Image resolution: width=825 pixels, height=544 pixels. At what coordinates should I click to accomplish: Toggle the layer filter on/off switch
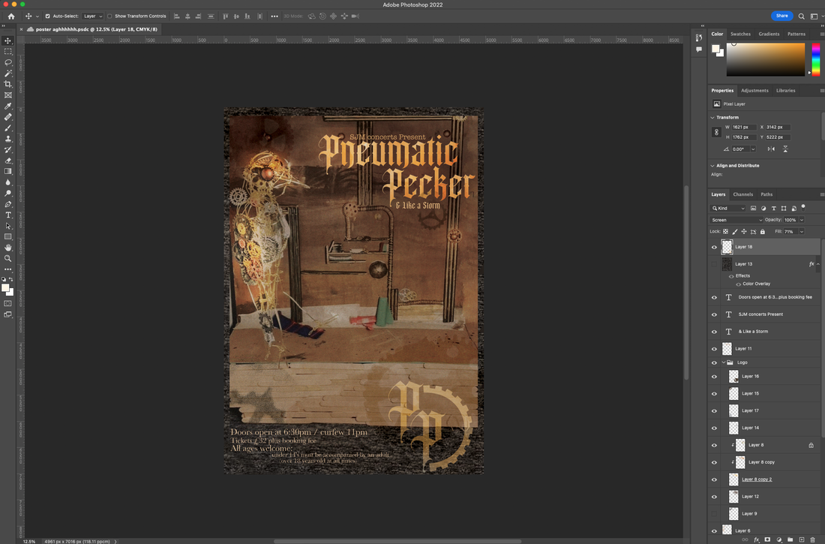[803, 207]
